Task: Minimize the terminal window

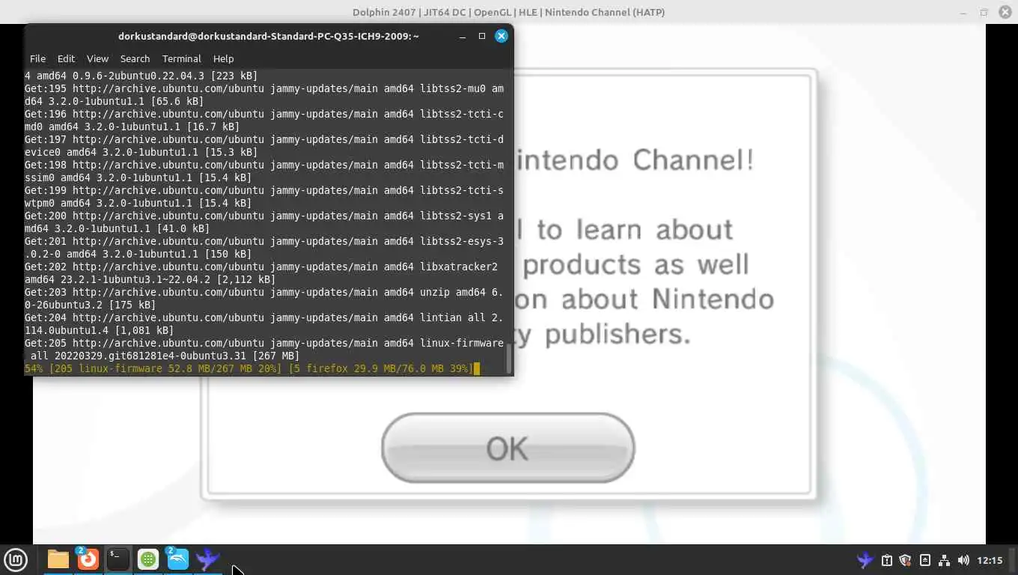Action: coord(463,36)
